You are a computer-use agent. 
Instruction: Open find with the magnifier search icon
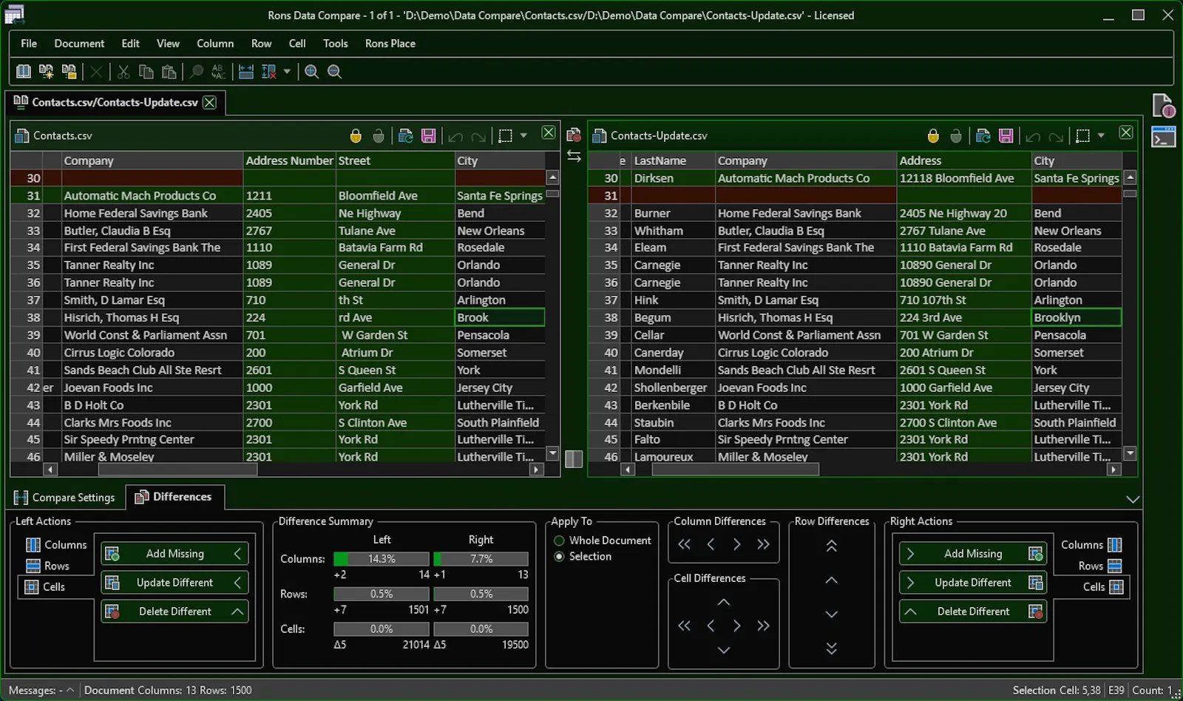[x=197, y=72]
